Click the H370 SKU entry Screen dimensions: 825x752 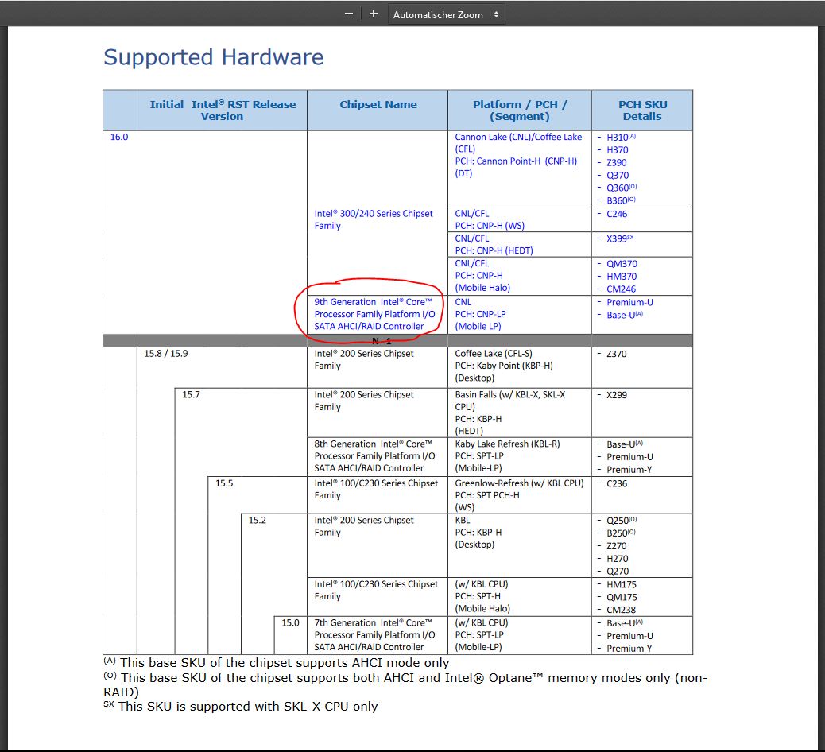click(618, 150)
